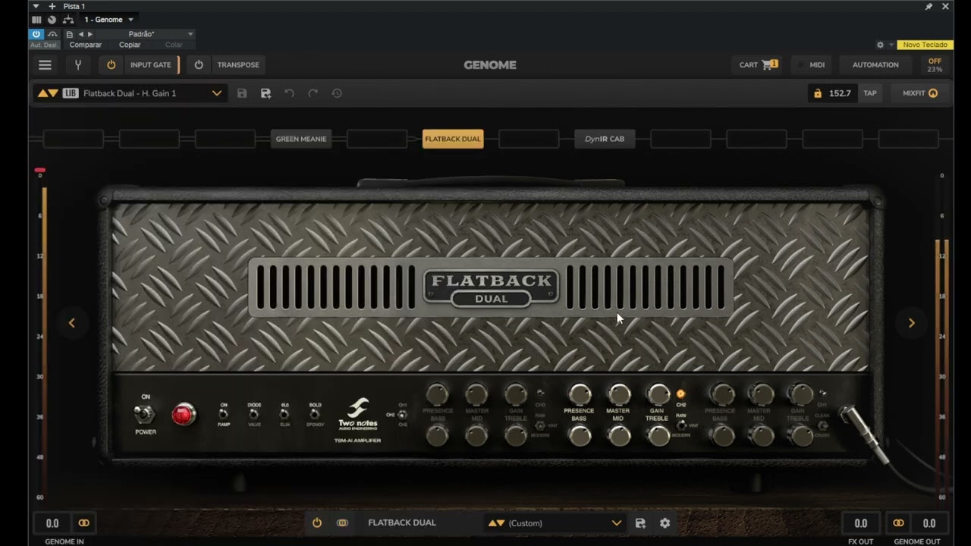Flip the BOLD/SPONGY switch
Image resolution: width=971 pixels, height=546 pixels.
(x=315, y=414)
